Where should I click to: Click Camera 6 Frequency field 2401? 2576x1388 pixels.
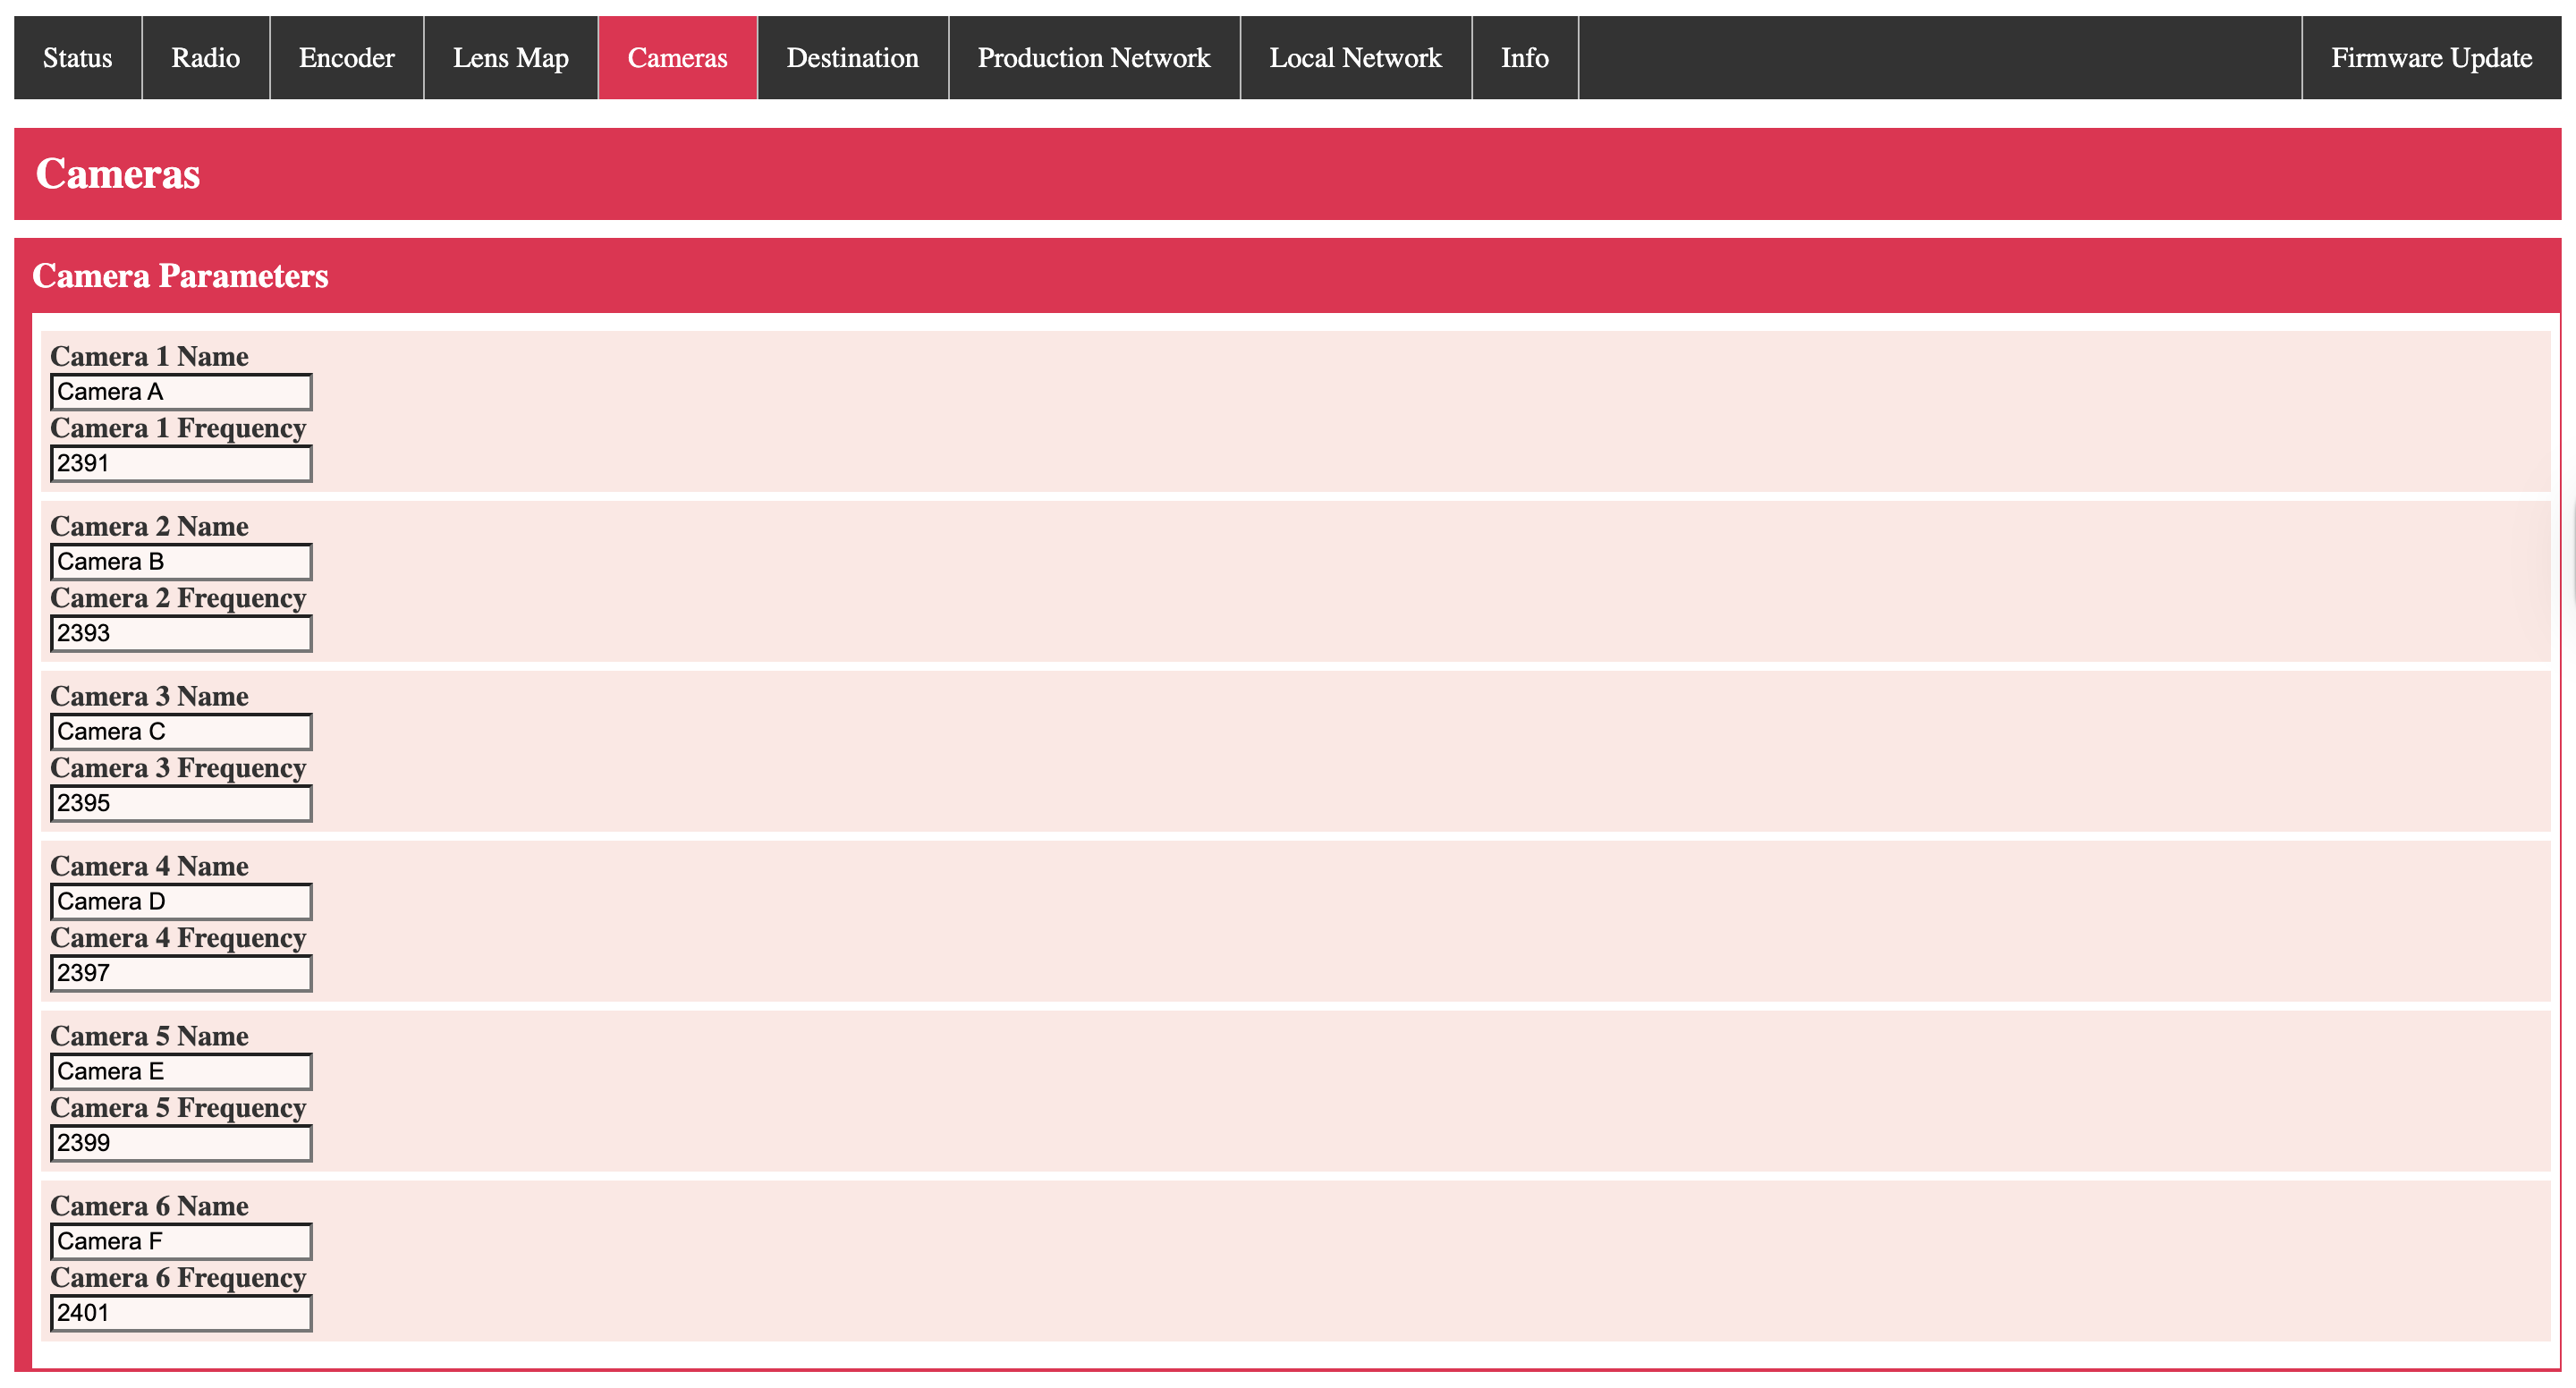tap(181, 1314)
